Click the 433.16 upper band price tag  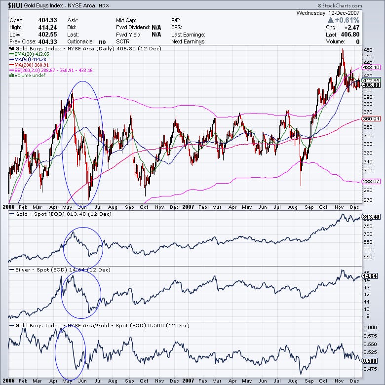coord(371,67)
